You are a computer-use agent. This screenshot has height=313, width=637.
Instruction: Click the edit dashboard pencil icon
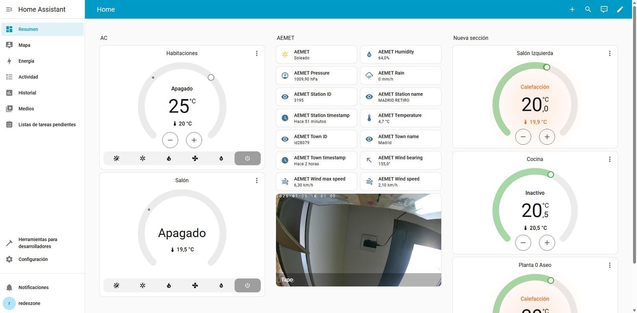(620, 9)
